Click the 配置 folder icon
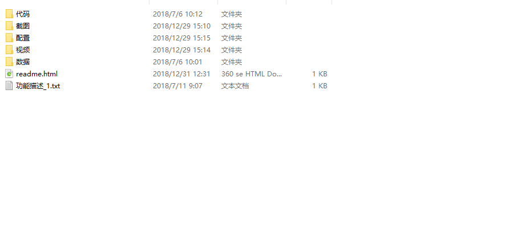This screenshot has height=245, width=530. point(9,38)
